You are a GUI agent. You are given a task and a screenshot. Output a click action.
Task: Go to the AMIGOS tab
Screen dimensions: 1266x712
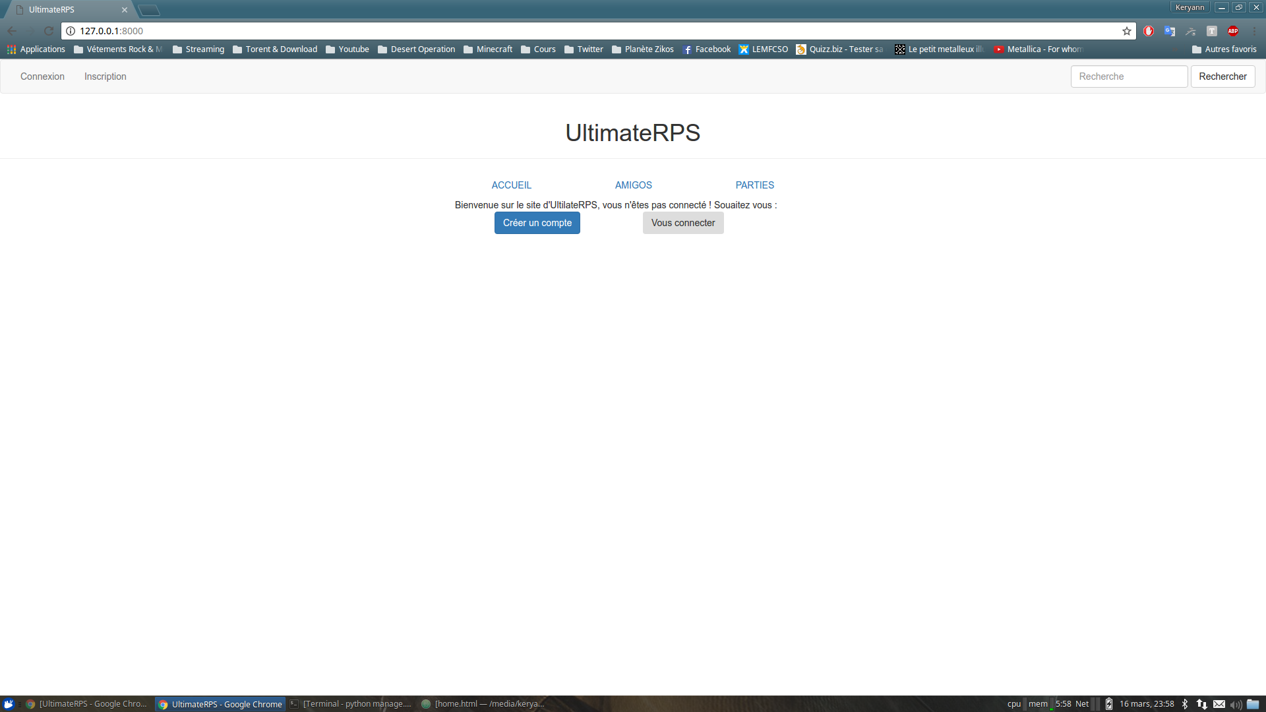point(633,185)
